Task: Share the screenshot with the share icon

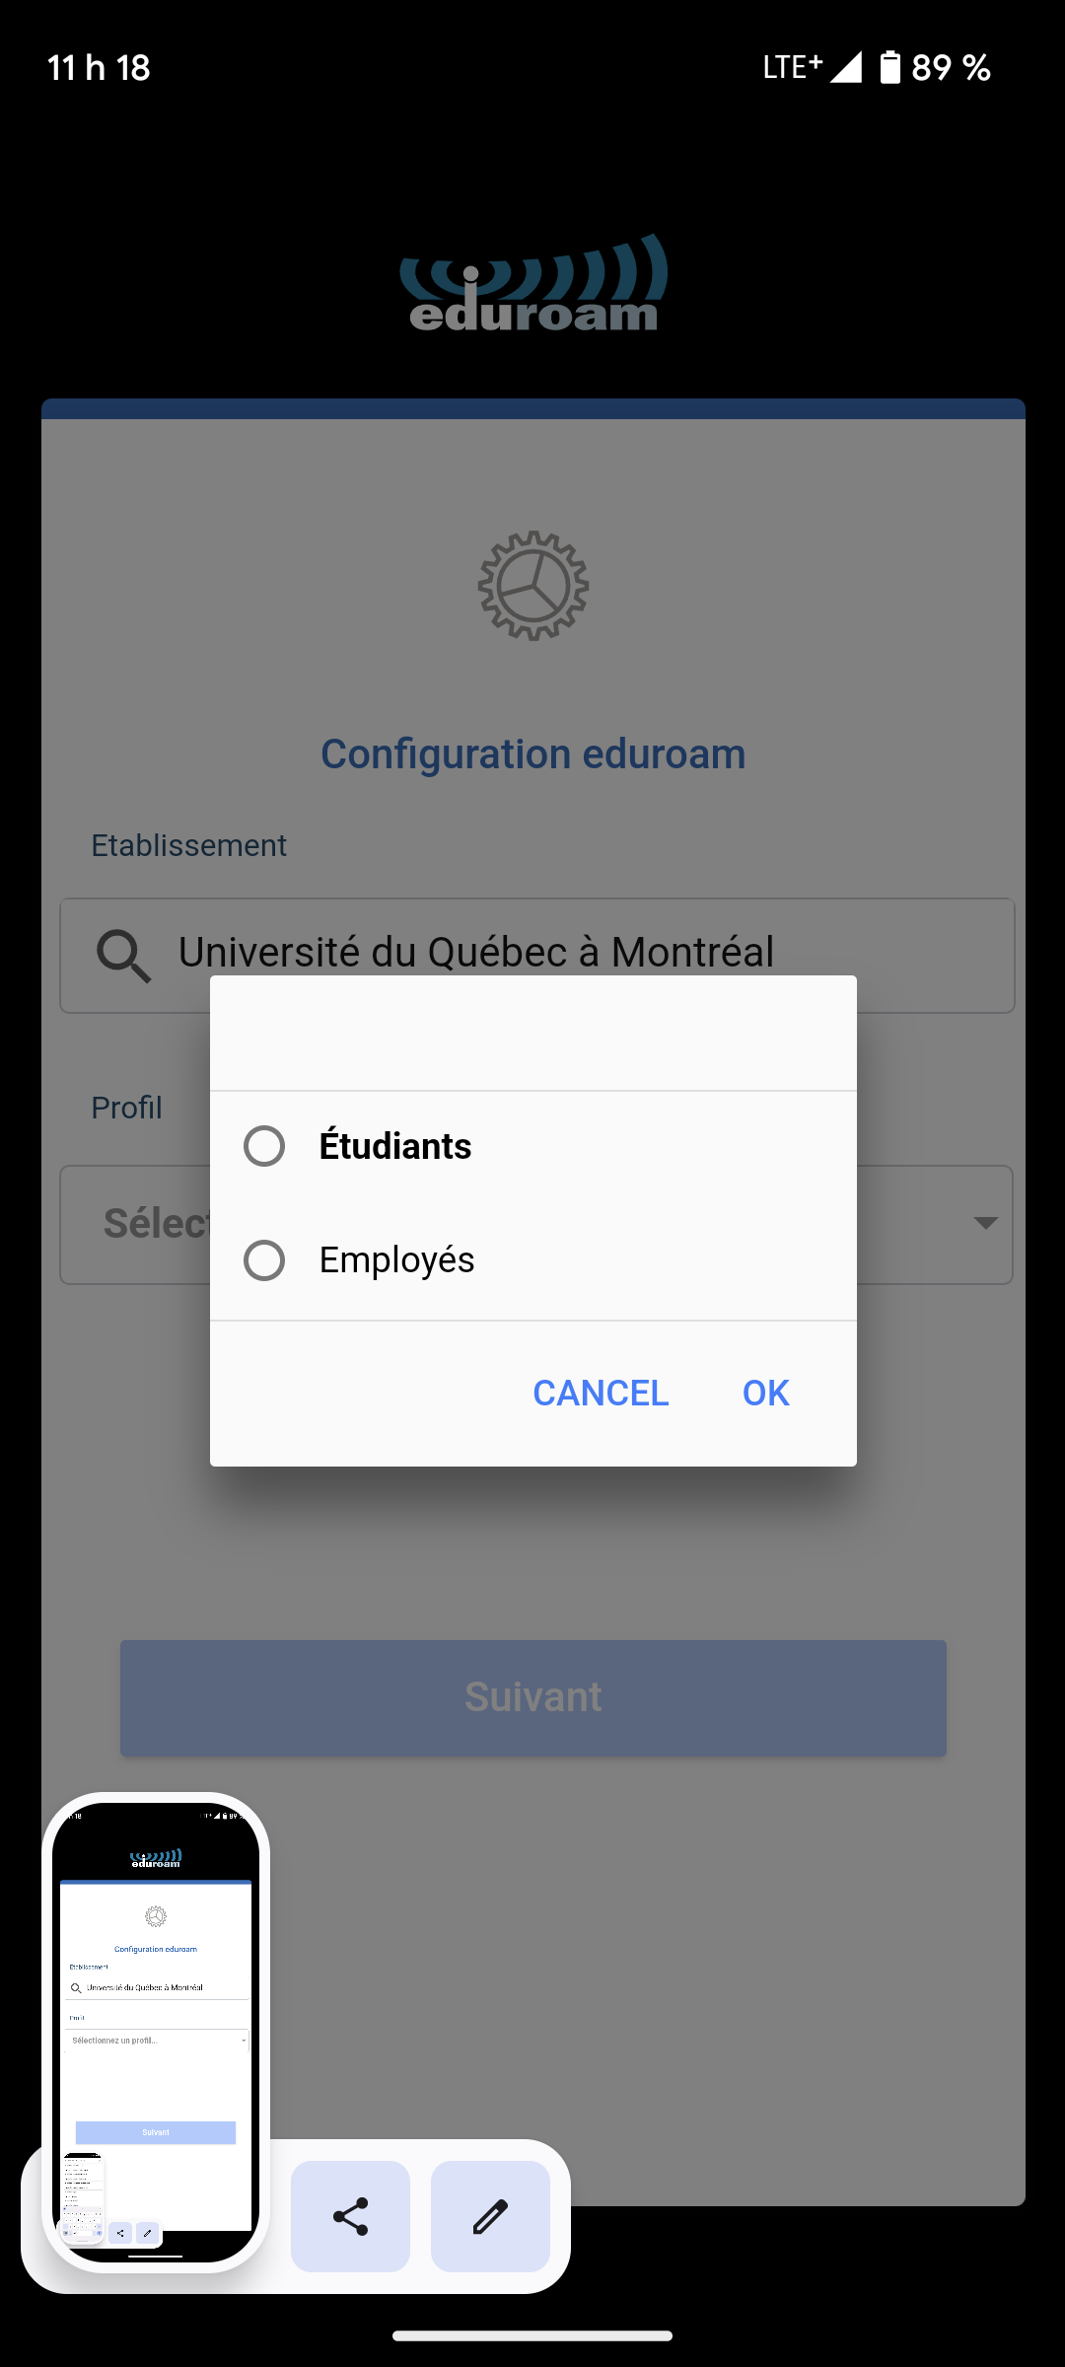Action: click(x=350, y=2216)
